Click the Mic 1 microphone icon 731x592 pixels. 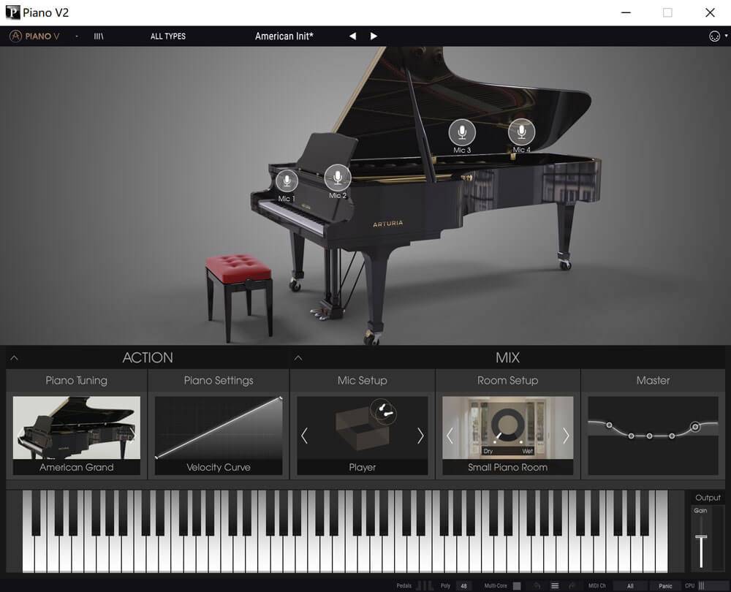[287, 181]
